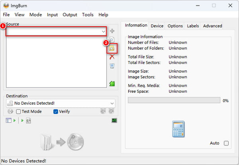239x165 pixels.
Task: Enable the Test Mode checkbox
Action: (x=18, y=111)
